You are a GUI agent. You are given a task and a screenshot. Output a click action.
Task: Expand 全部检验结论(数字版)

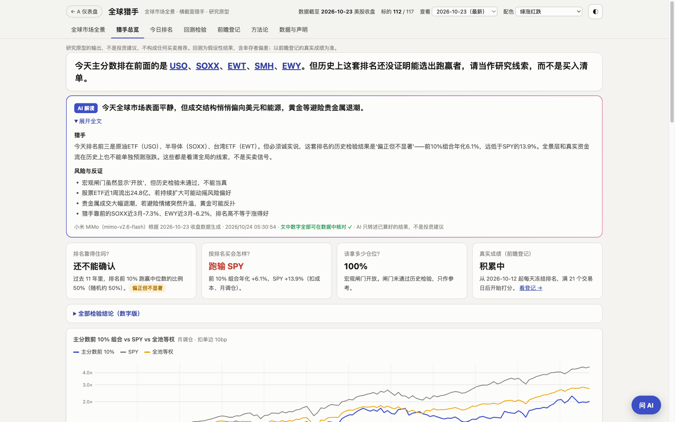coord(106,314)
